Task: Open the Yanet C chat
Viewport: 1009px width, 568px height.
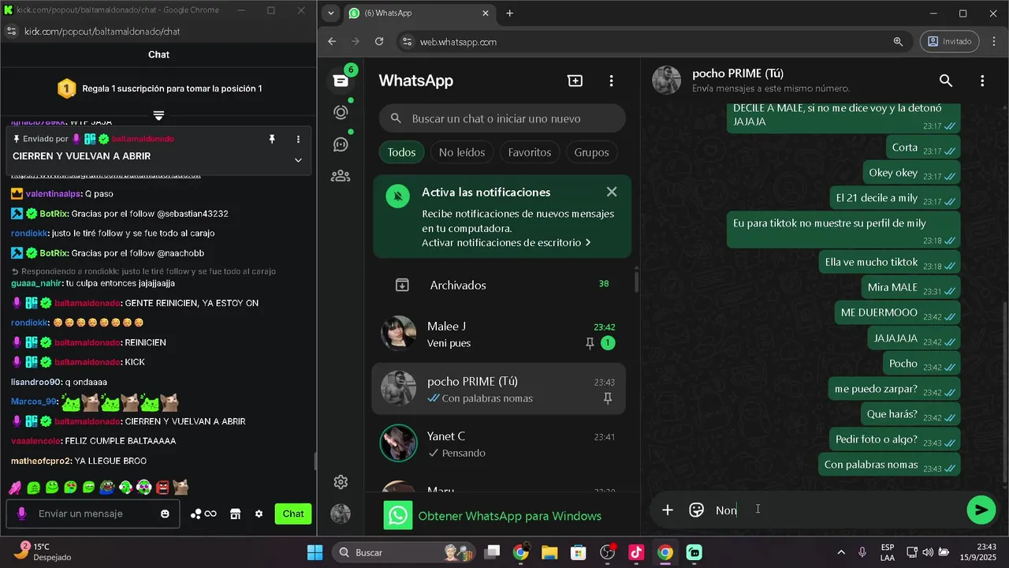Action: point(498,443)
